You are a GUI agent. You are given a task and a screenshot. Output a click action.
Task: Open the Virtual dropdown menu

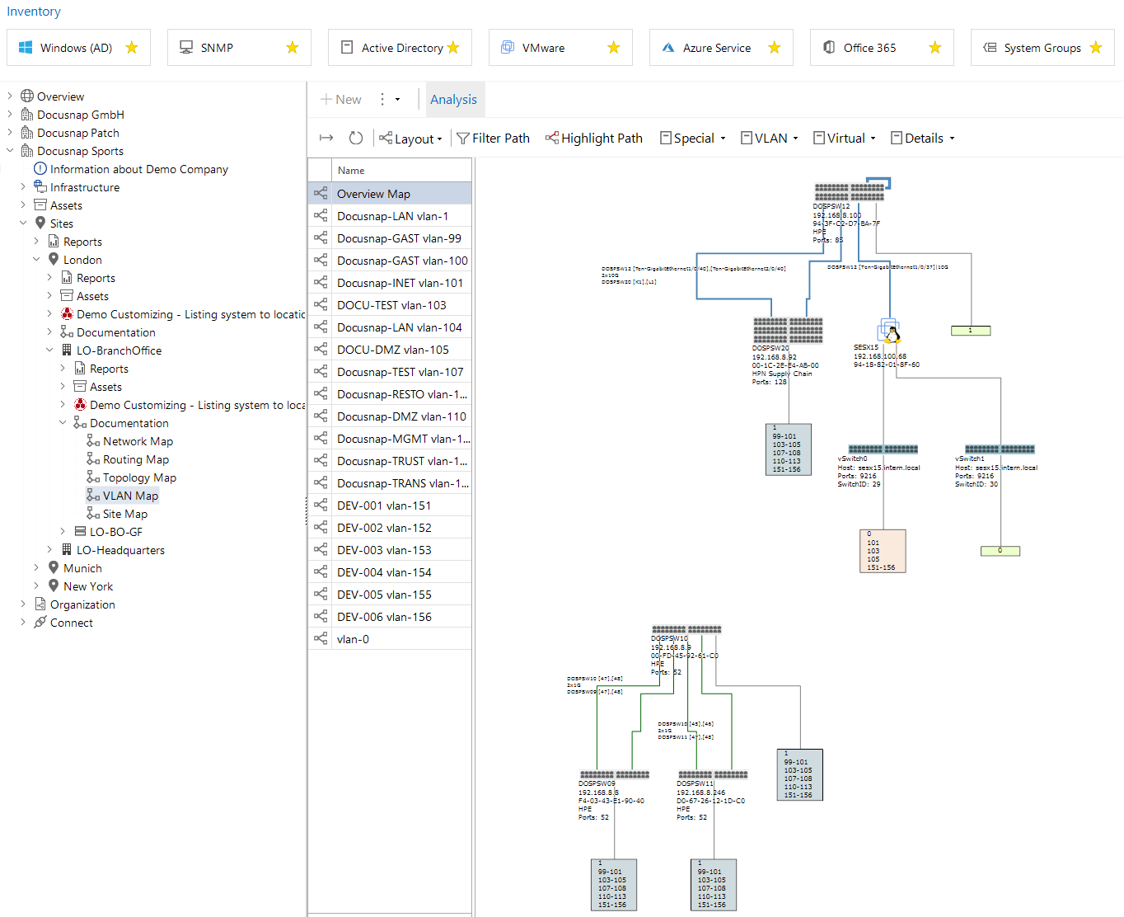point(845,139)
